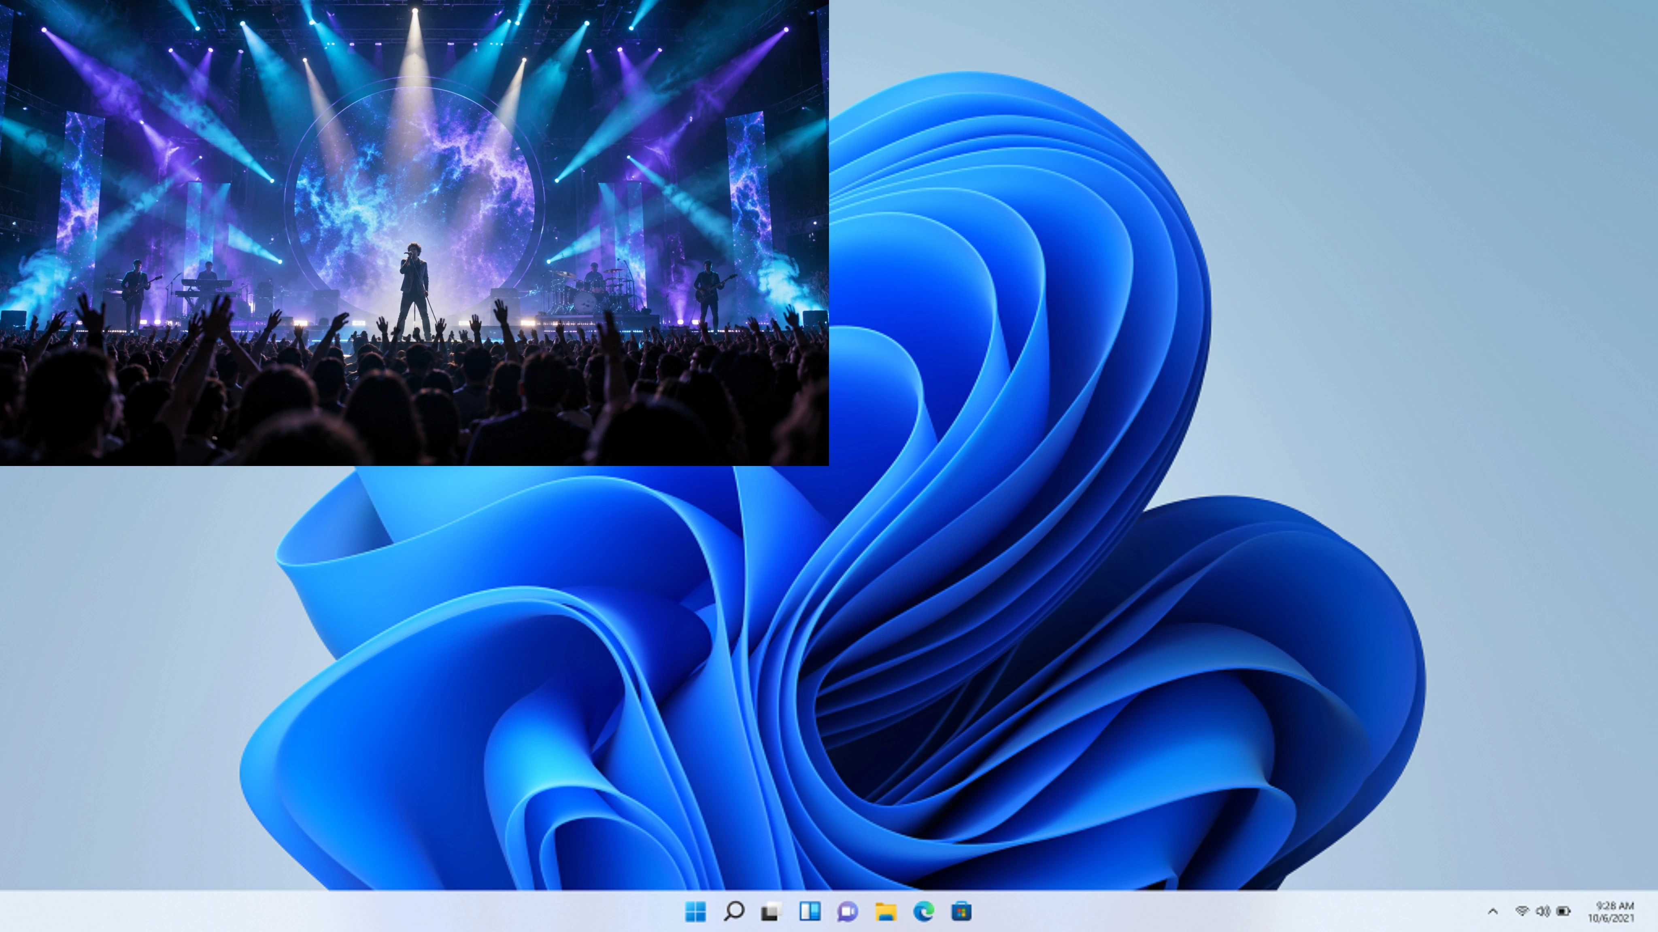Viewport: 1658px width, 932px height.
Task: Open the taskbar Search magnifier
Action: 734,911
